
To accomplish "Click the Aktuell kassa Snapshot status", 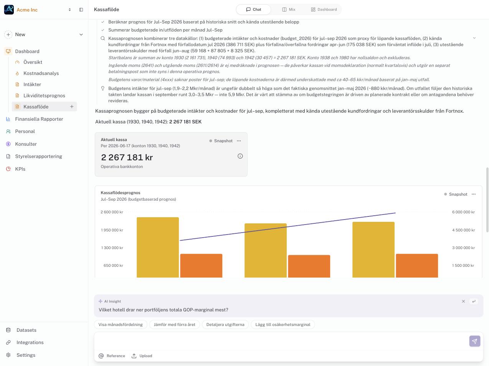I will [221, 141].
